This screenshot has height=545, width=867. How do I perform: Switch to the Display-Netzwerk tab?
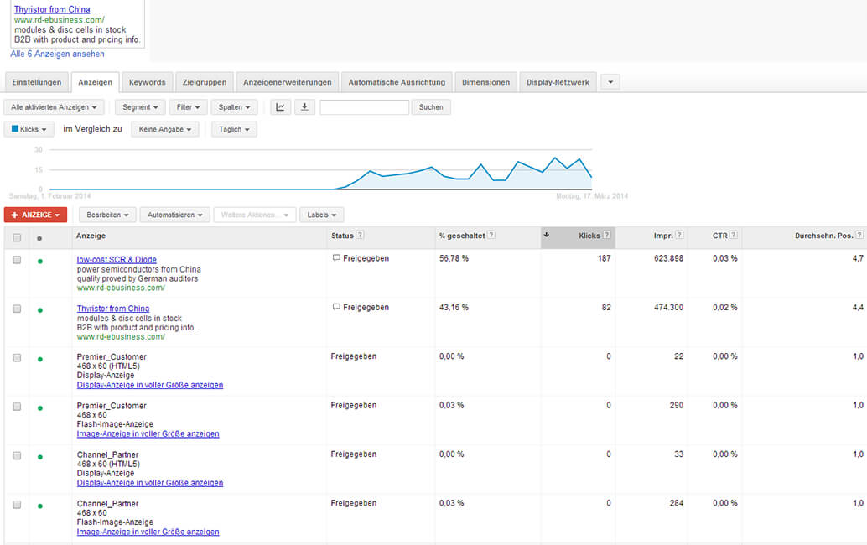(x=558, y=82)
